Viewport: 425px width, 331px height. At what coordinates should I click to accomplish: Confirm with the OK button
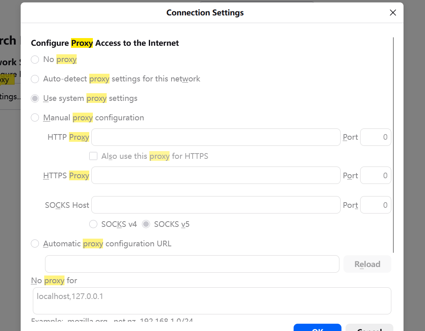point(317,327)
